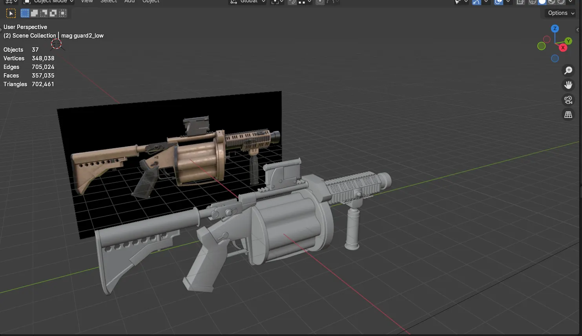Click the blue Z axis gizmo ball
This screenshot has width=582, height=336.
pyautogui.click(x=555, y=29)
